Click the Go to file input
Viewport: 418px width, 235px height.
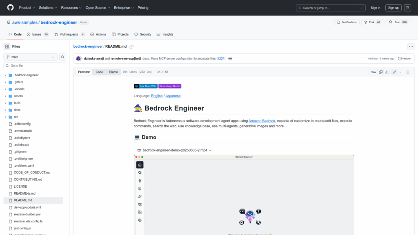[x=34, y=66]
